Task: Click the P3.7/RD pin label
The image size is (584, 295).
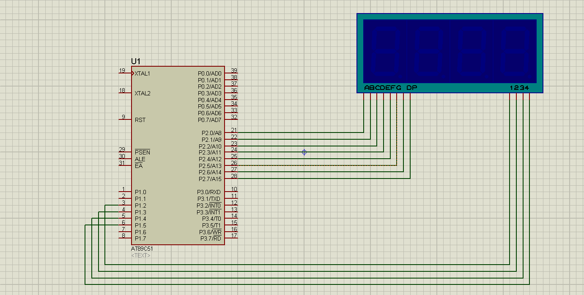Action: coord(211,239)
